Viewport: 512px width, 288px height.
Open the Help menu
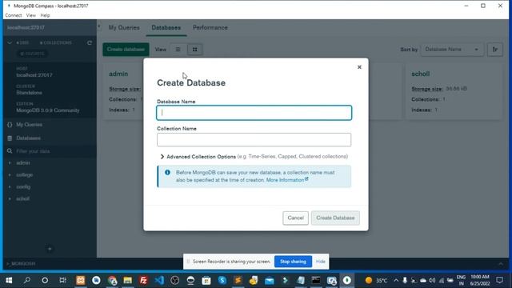(x=45, y=15)
